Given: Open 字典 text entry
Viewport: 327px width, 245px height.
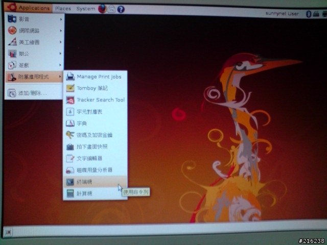Looking at the screenshot, I should 82,124.
